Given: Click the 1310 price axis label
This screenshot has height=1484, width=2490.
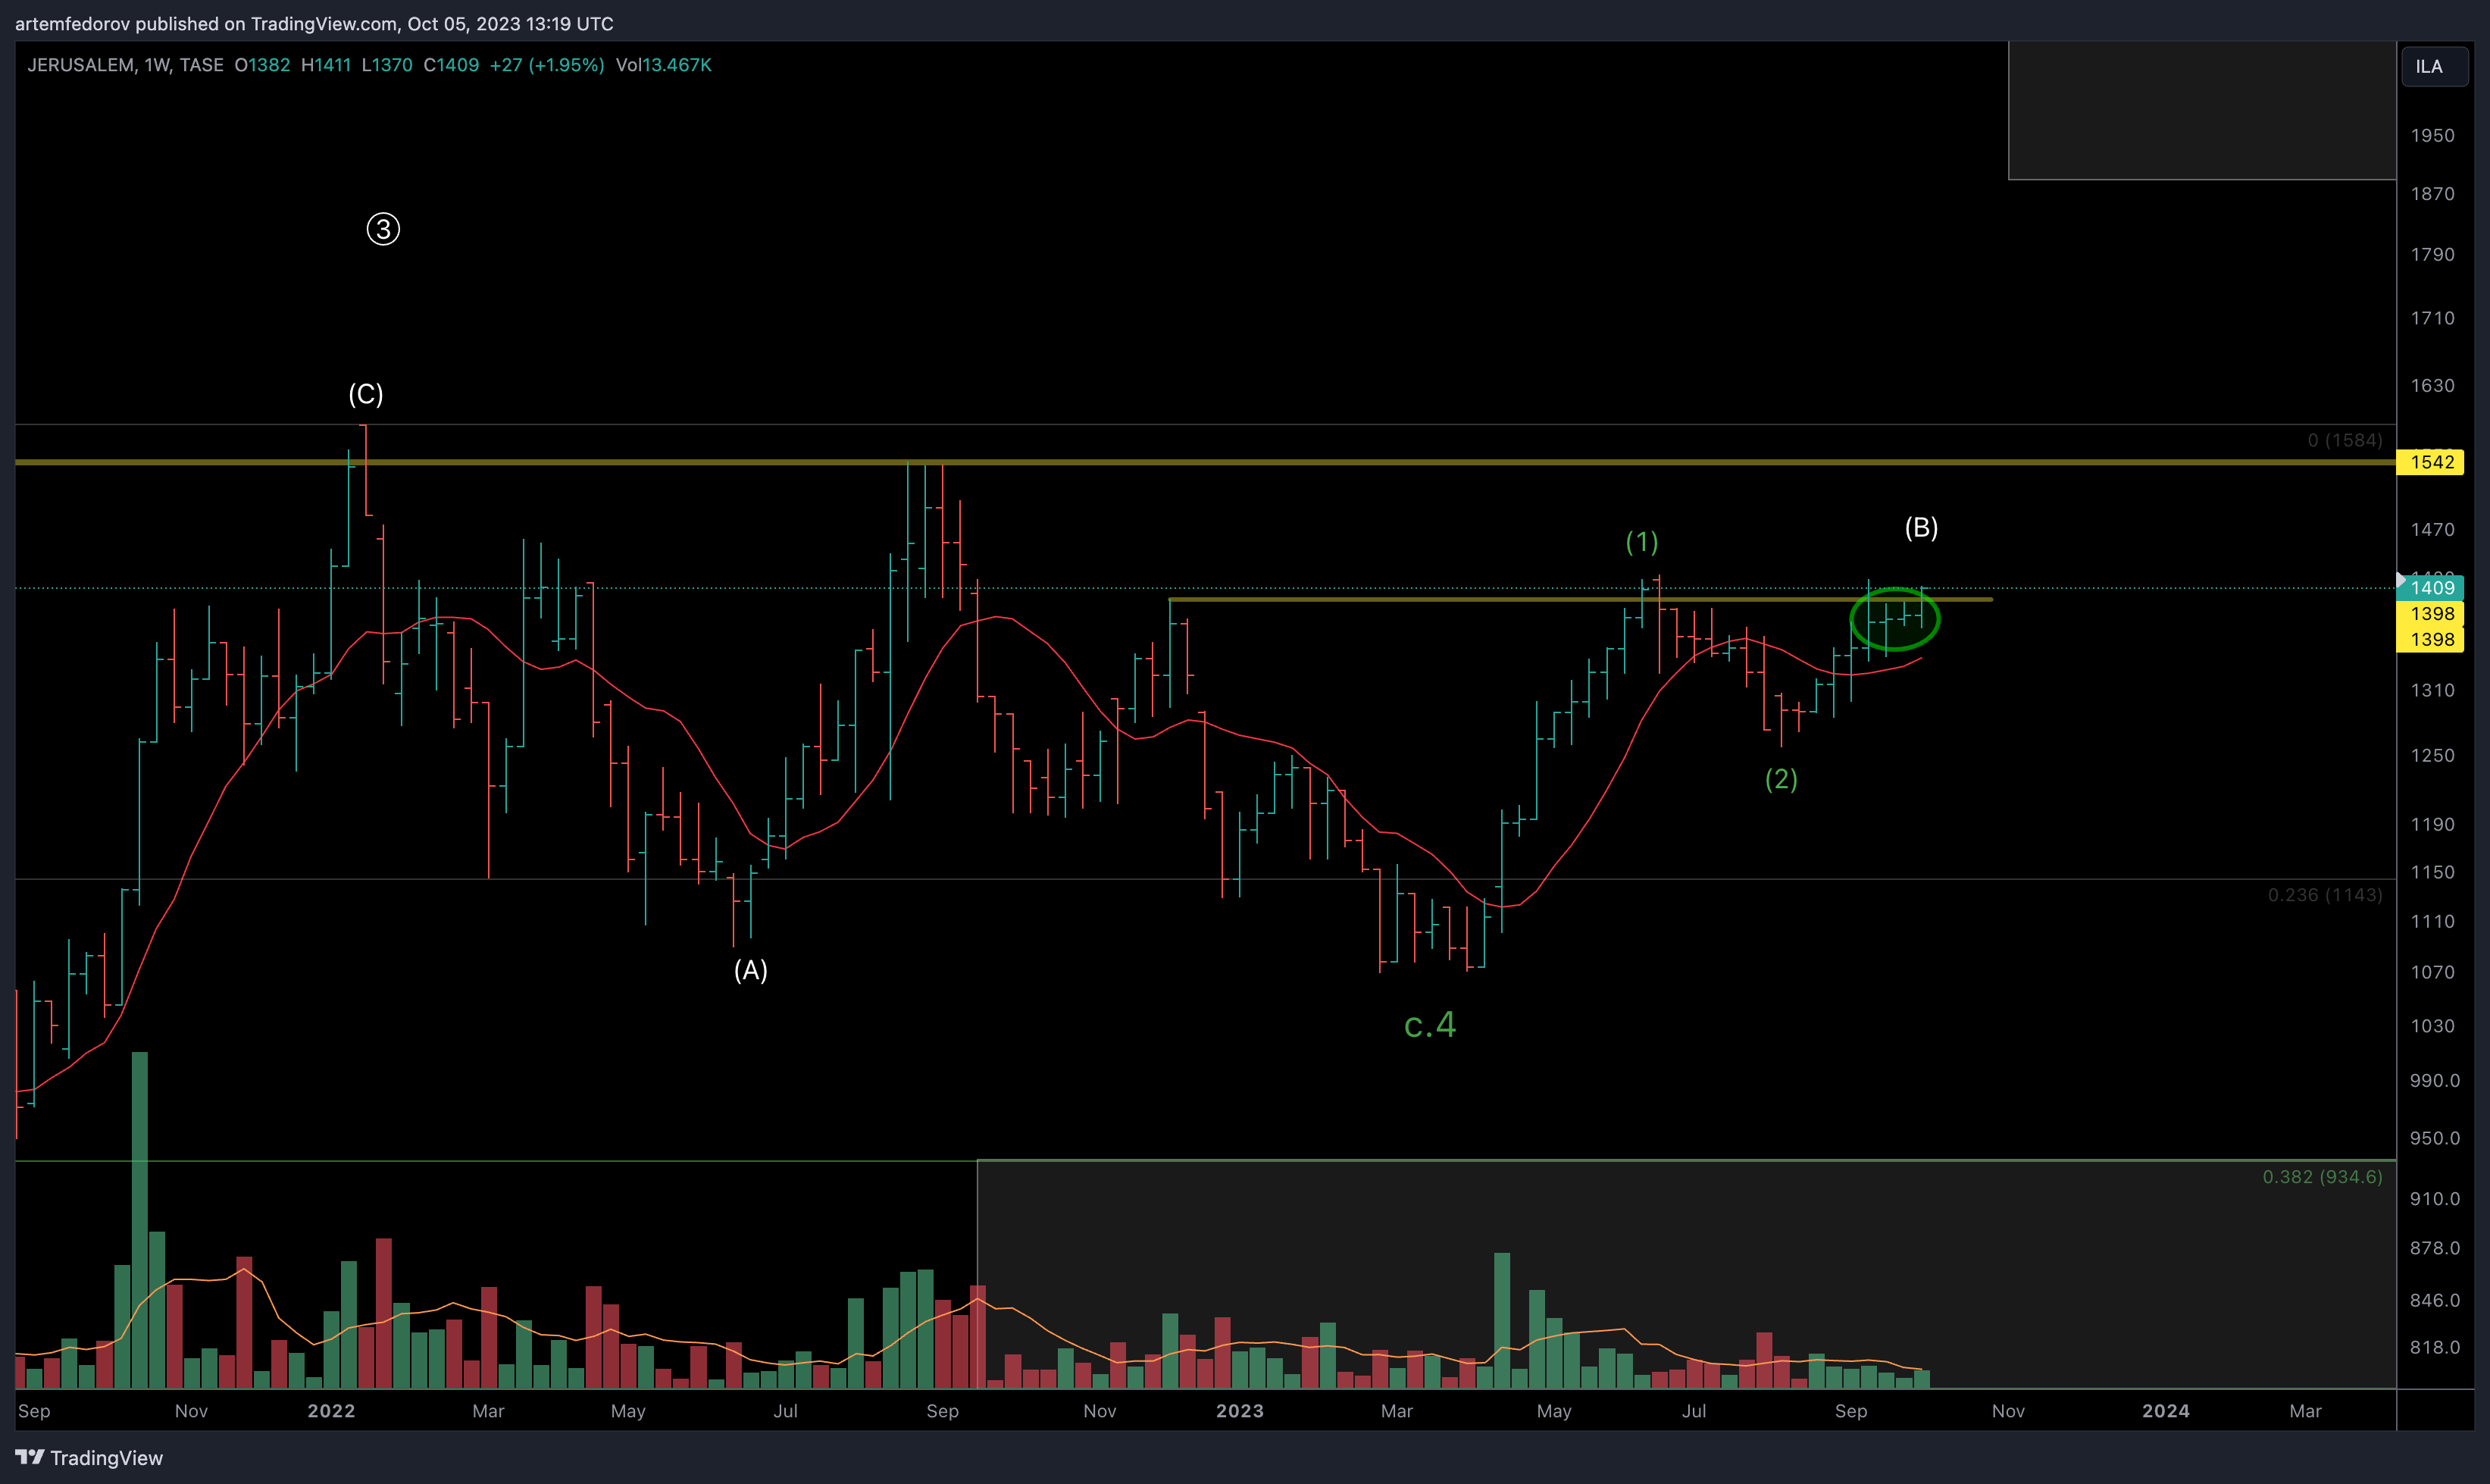Looking at the screenshot, I should (2432, 691).
